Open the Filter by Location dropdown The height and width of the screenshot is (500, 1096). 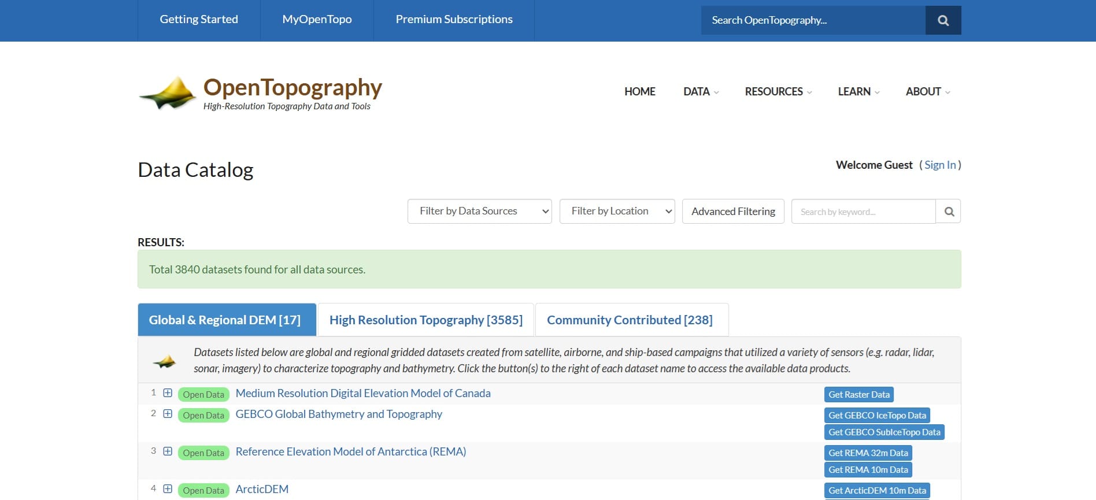(x=617, y=212)
